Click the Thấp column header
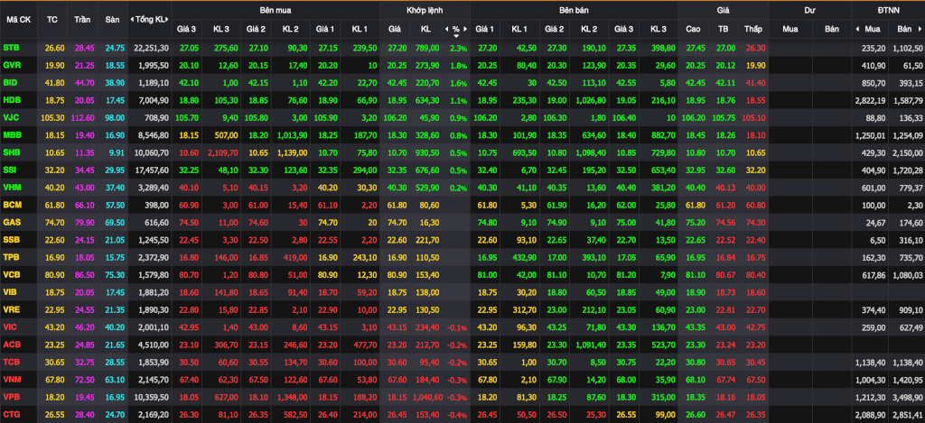The height and width of the screenshot is (423, 925). pos(753,28)
